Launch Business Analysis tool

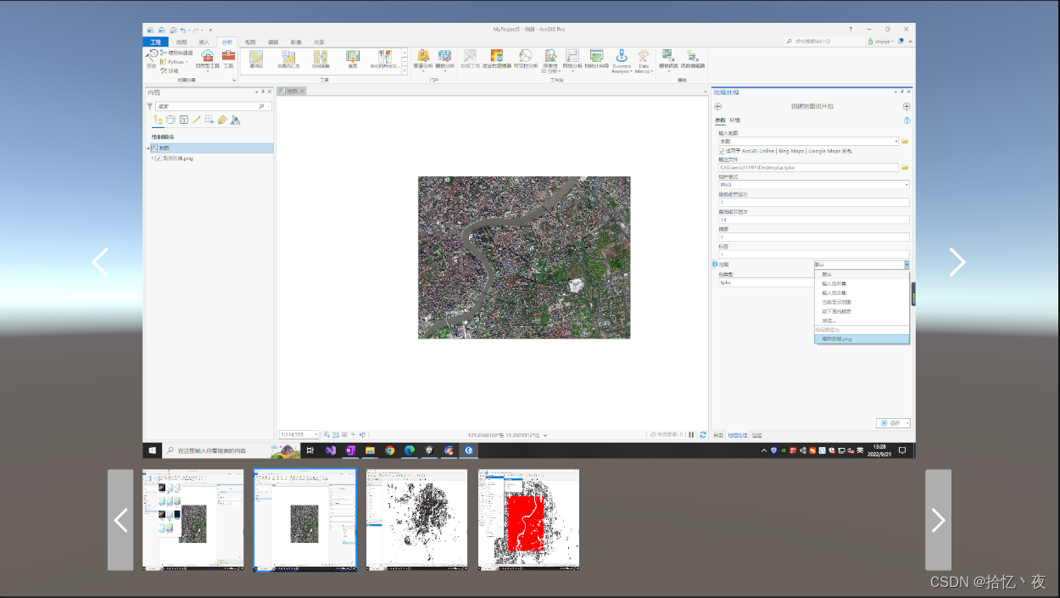click(x=622, y=59)
